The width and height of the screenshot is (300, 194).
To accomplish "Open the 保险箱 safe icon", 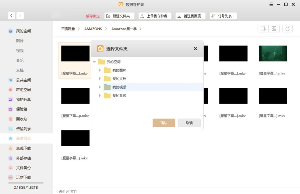I will (x=10, y=109).
